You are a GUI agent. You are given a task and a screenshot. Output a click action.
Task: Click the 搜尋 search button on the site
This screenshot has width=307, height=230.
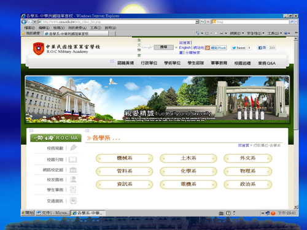click(163, 47)
